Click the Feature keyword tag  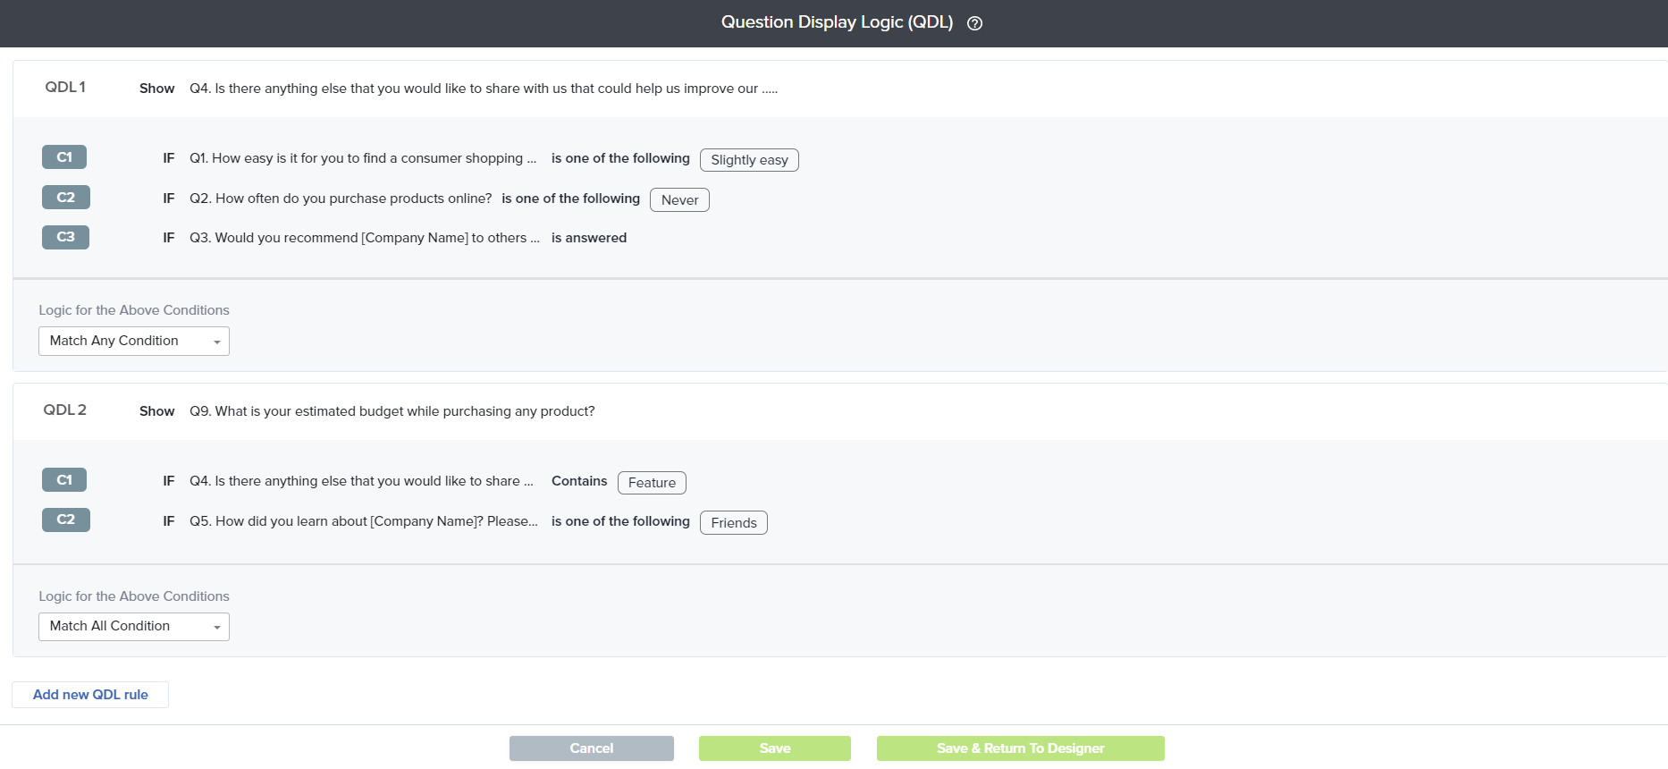tap(652, 483)
